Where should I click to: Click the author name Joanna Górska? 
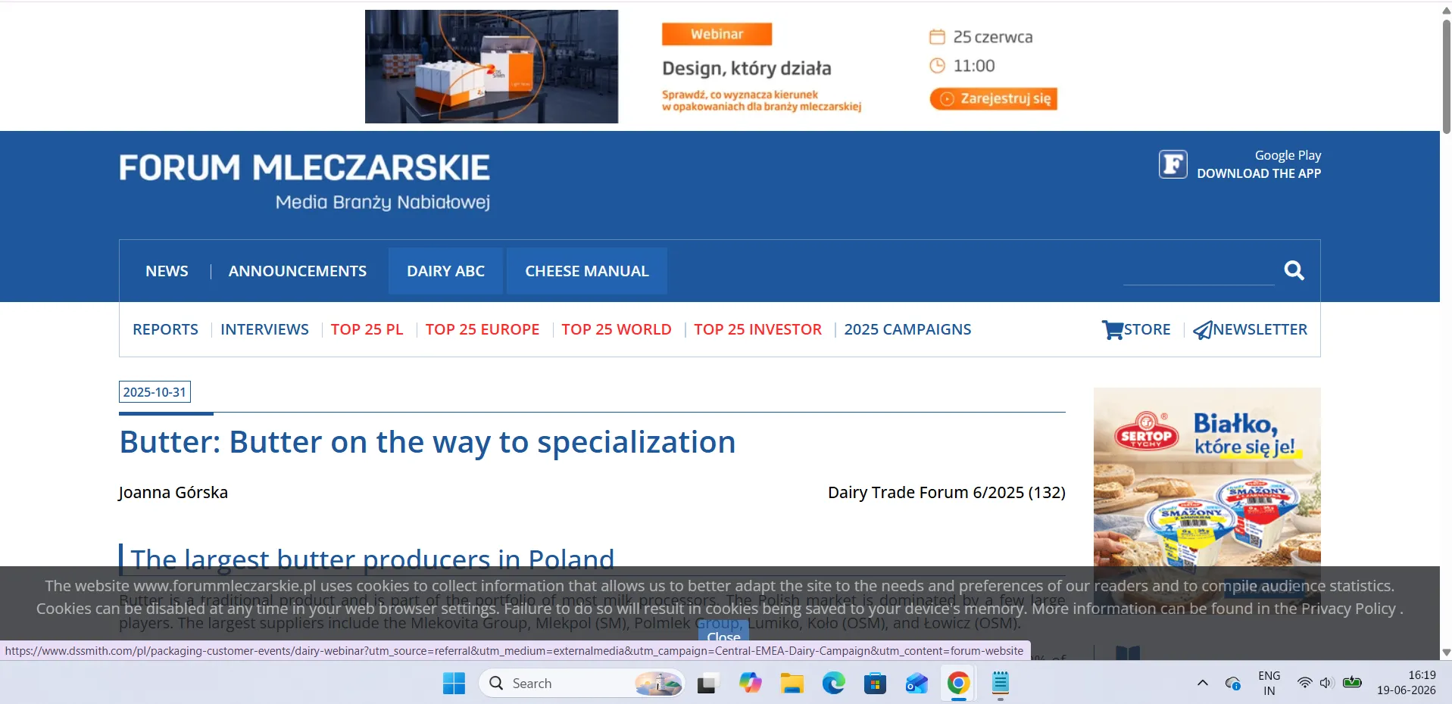tap(173, 492)
